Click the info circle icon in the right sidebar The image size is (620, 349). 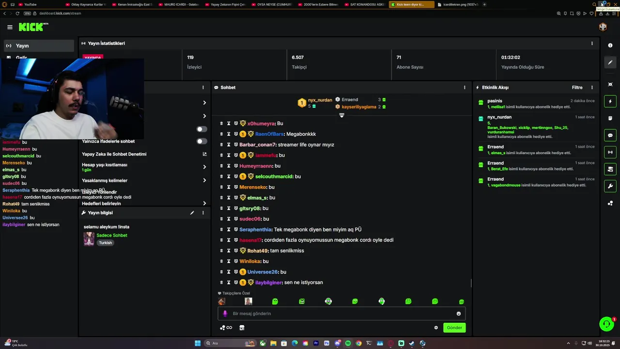click(610, 45)
